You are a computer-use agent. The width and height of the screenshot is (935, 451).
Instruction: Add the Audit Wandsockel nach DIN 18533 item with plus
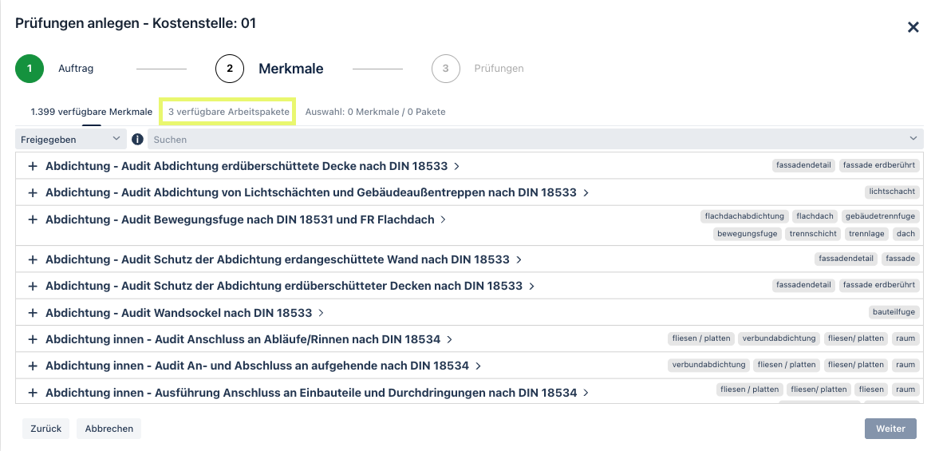(x=33, y=313)
